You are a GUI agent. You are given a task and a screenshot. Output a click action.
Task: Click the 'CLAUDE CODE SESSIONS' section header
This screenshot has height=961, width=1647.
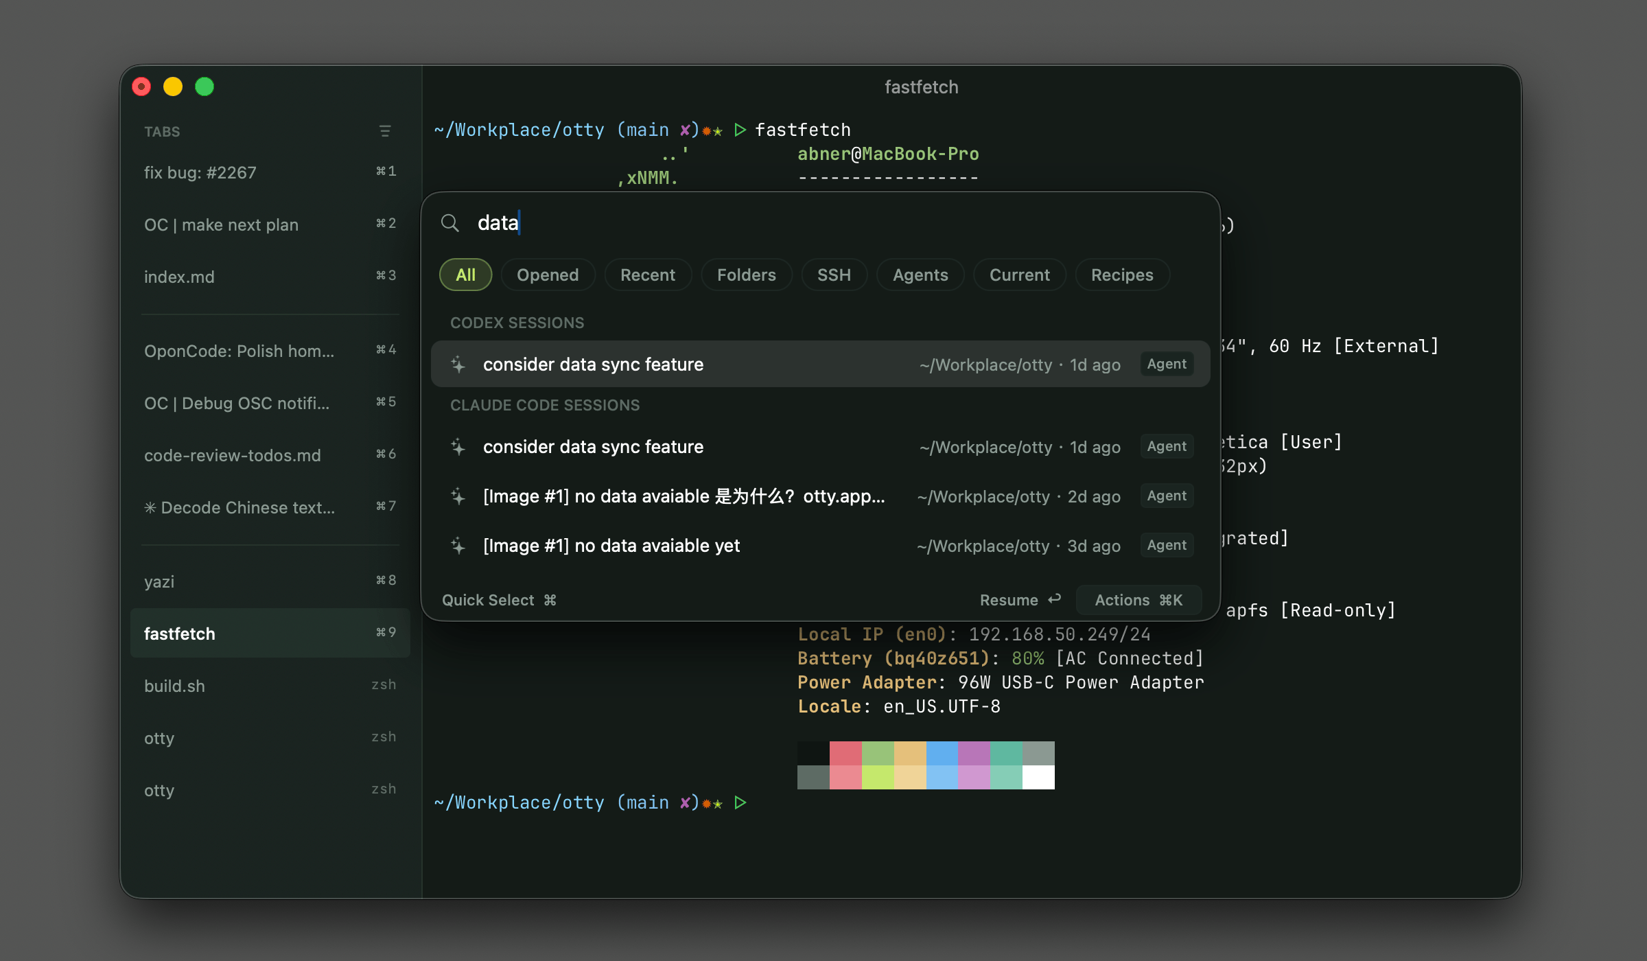click(x=545, y=405)
